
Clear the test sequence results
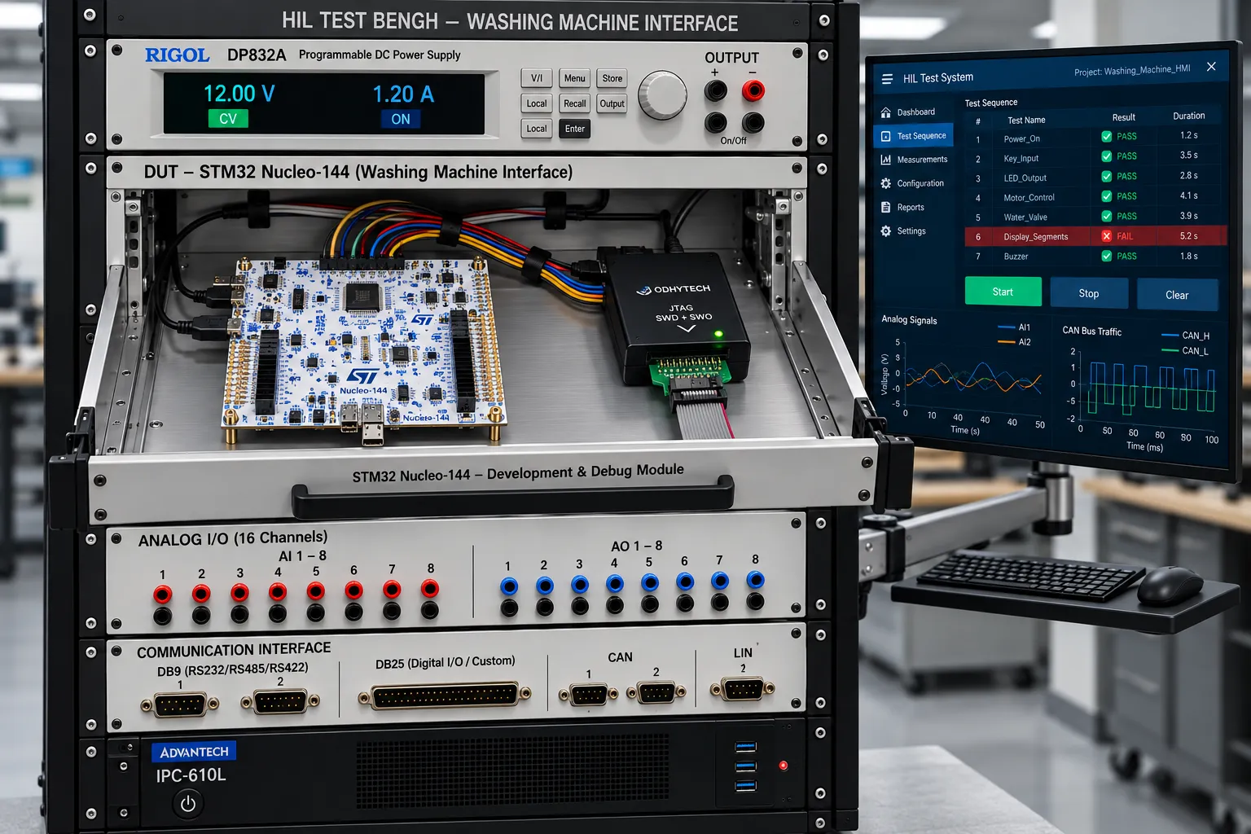[x=1177, y=295]
